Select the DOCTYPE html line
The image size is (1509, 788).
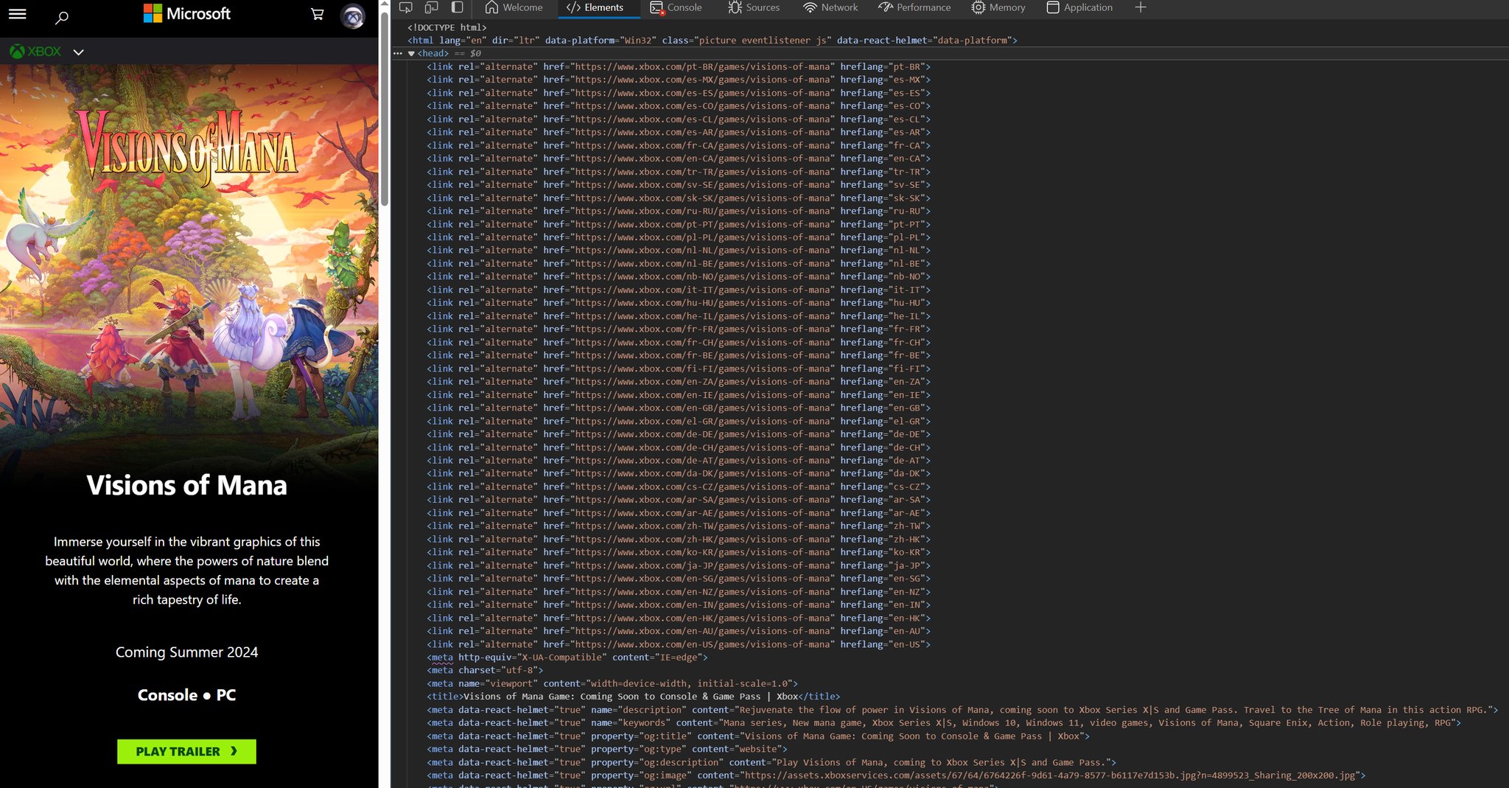click(447, 27)
